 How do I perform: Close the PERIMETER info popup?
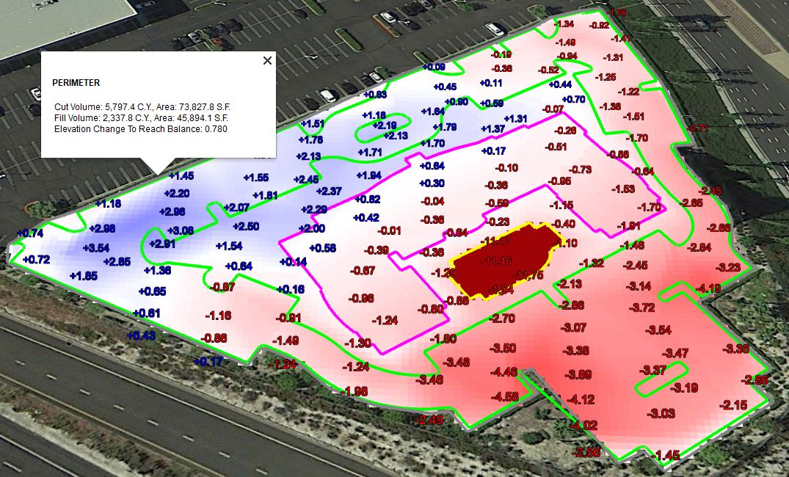coord(267,61)
